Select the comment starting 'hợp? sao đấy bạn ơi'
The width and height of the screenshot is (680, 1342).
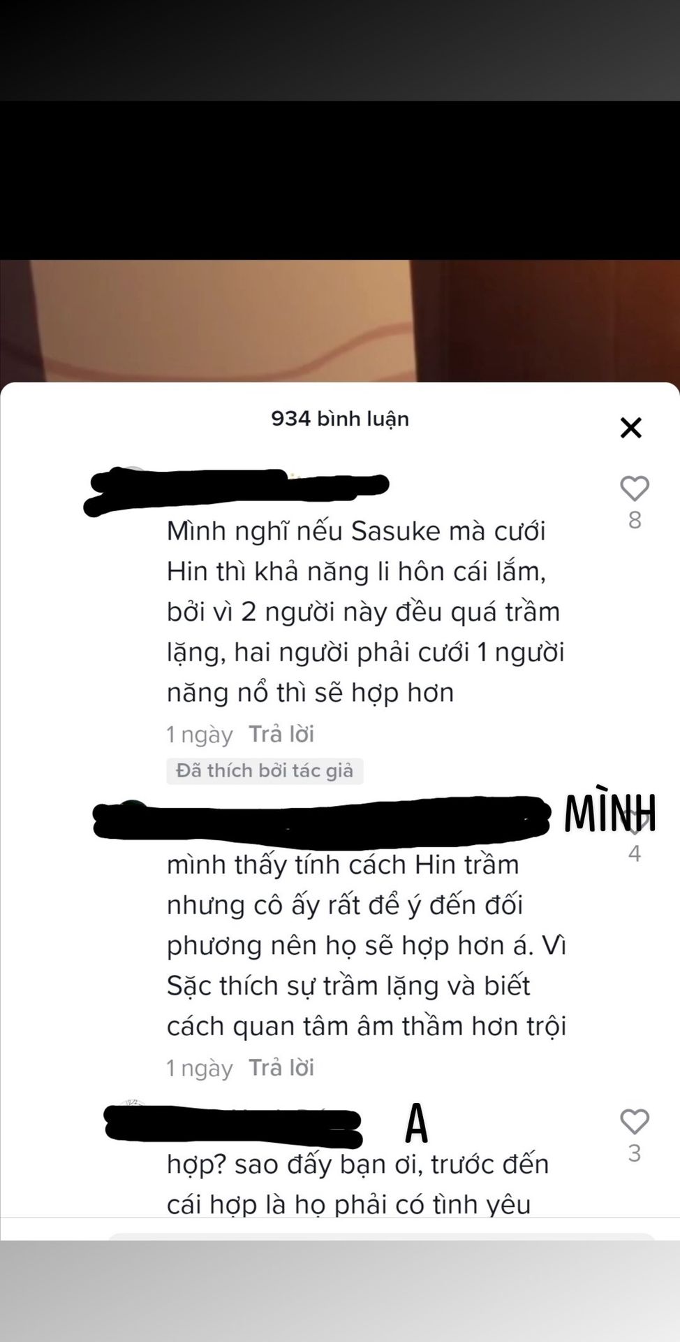click(358, 1184)
